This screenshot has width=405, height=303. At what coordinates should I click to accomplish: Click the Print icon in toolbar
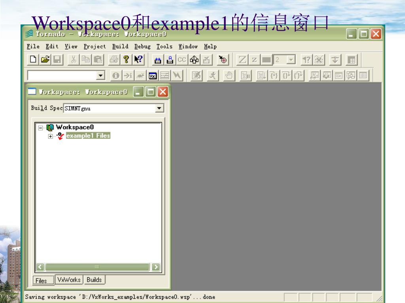click(114, 60)
